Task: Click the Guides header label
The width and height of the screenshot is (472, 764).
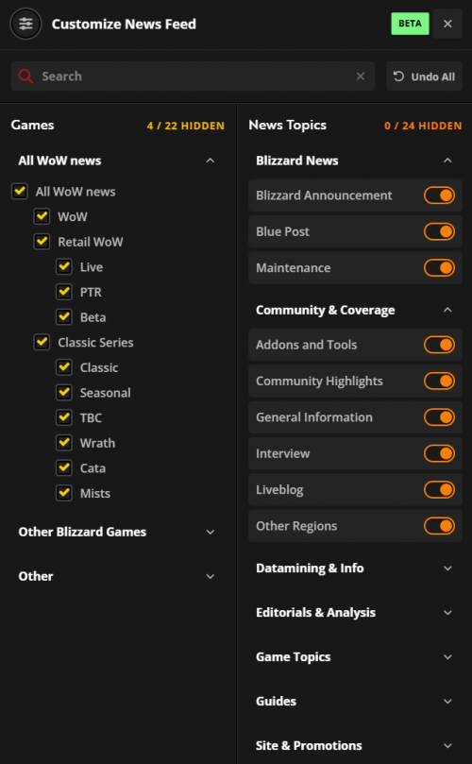Action: click(x=277, y=701)
